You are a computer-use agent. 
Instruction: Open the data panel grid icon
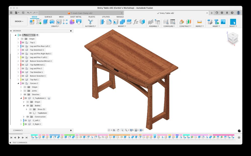(x=11, y=13)
